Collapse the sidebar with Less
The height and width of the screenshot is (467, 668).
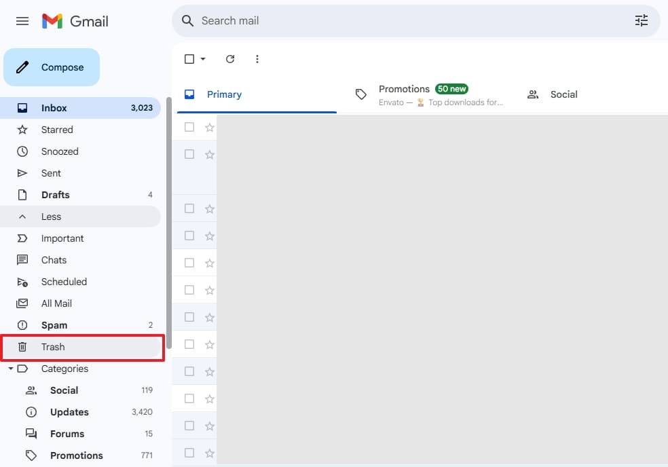51,217
